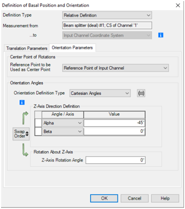This screenshot has width=185, height=209.
Task: Click the Beta value field showing 0°
Action: click(x=115, y=131)
